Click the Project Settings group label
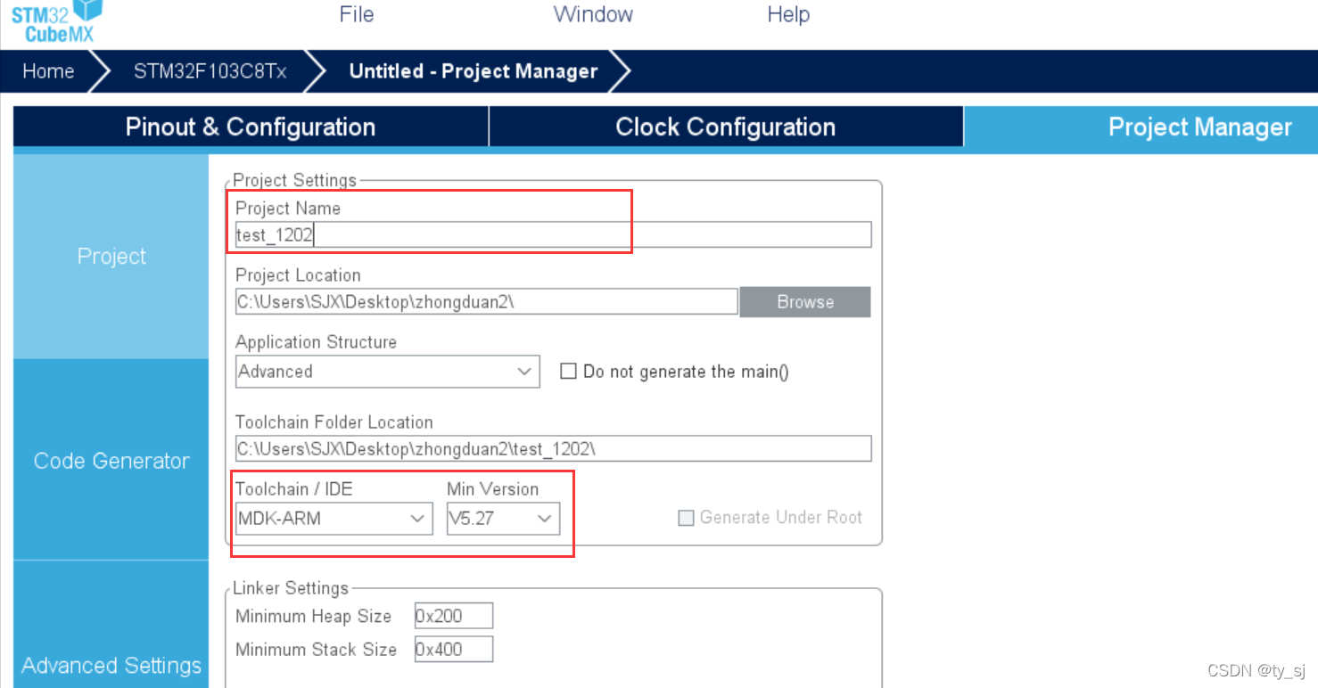 tap(294, 180)
